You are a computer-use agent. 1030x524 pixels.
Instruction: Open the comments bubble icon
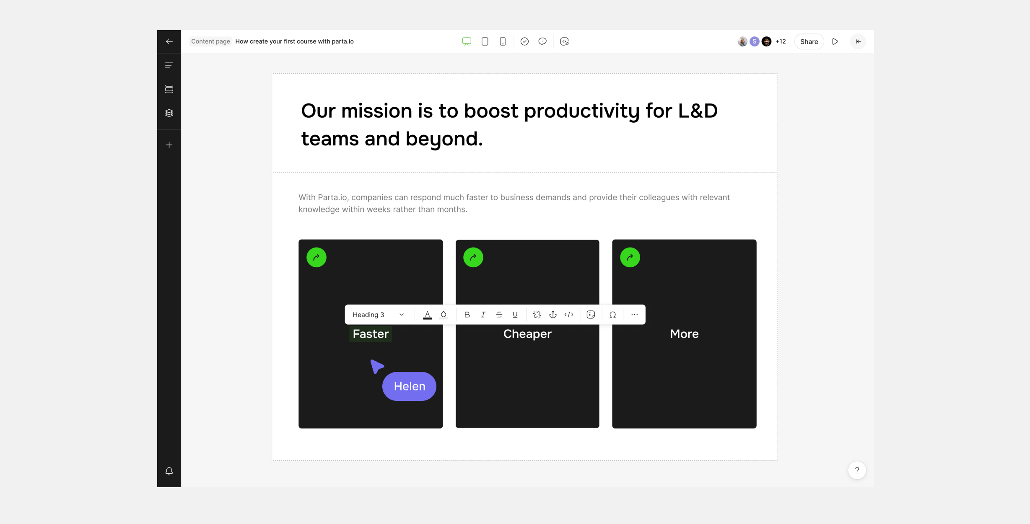[542, 41]
